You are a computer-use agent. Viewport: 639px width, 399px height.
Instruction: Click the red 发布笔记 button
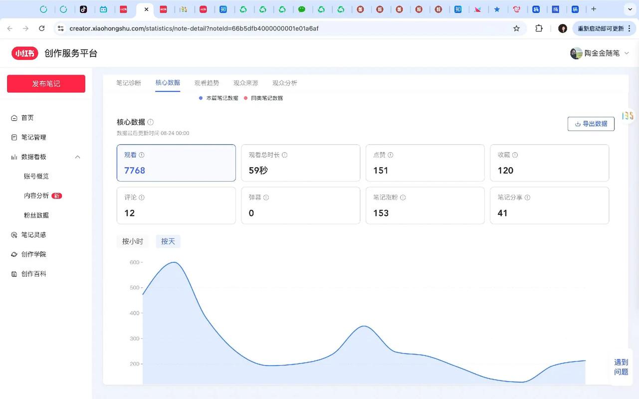45,83
